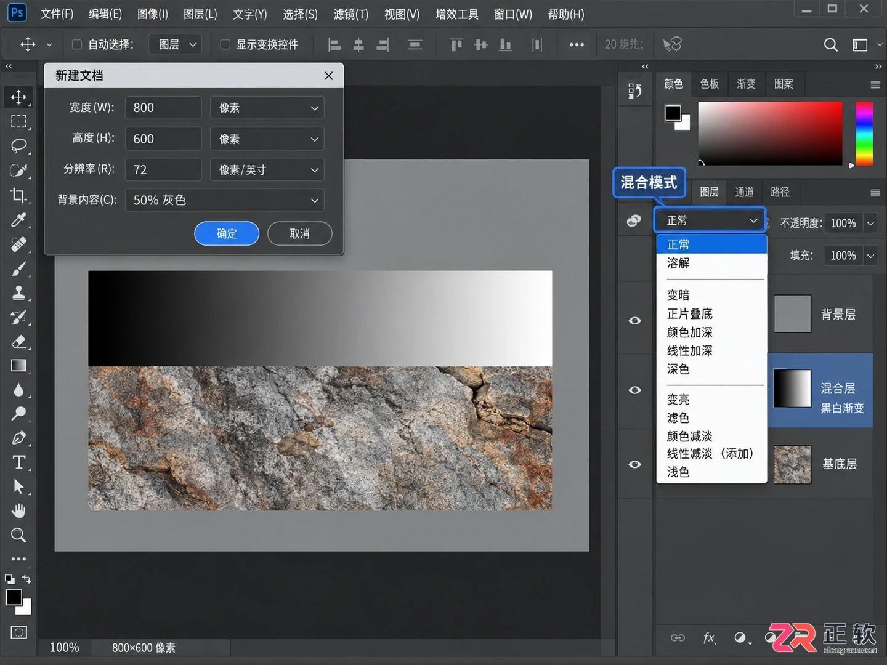The width and height of the screenshot is (887, 665).
Task: Open the 背景内容 50% 灰色 dropdown
Action: click(x=224, y=200)
